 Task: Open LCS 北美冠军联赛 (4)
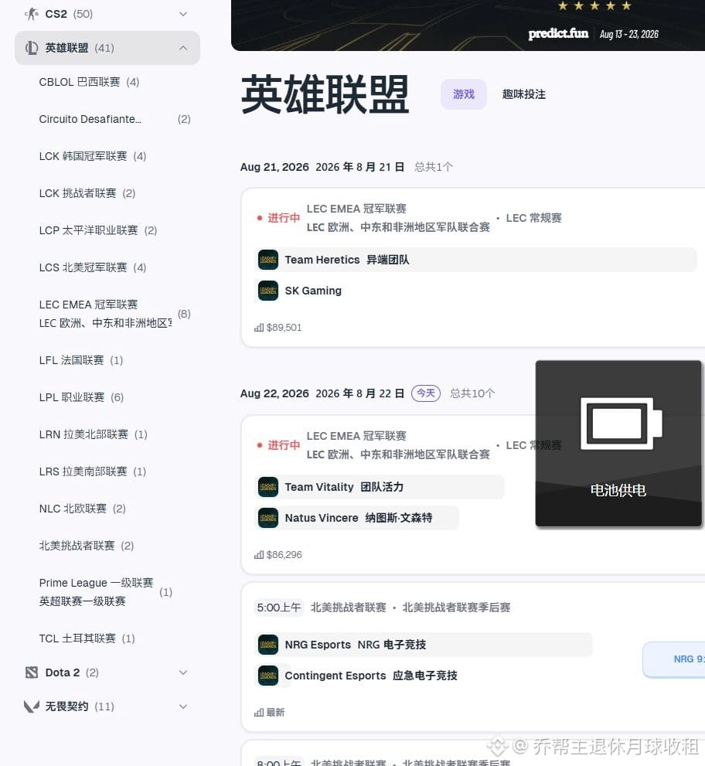[x=93, y=267]
